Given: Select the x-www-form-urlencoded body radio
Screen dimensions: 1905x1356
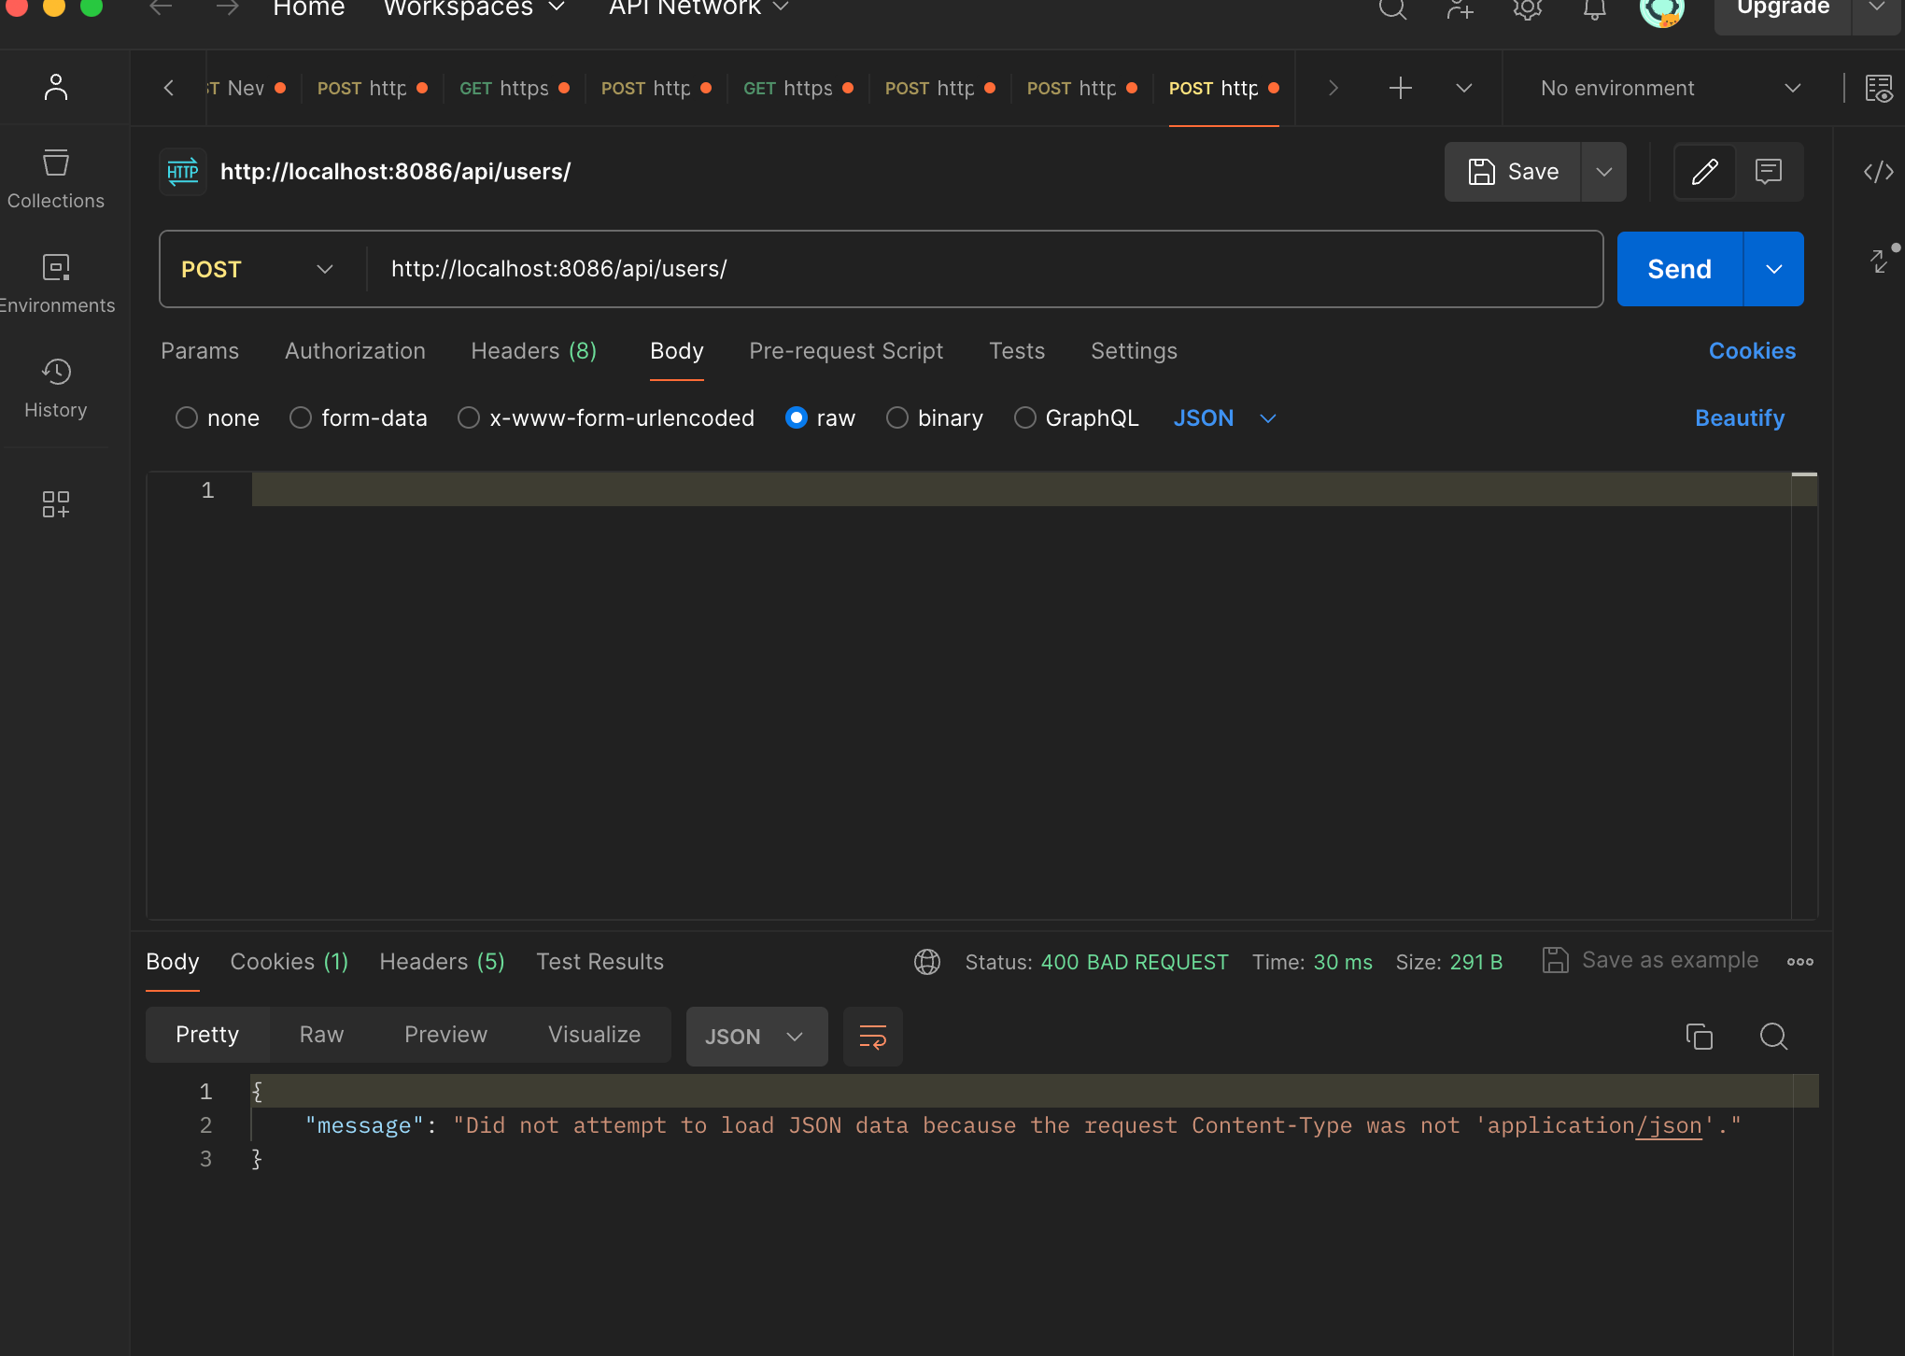Looking at the screenshot, I should click(469, 418).
